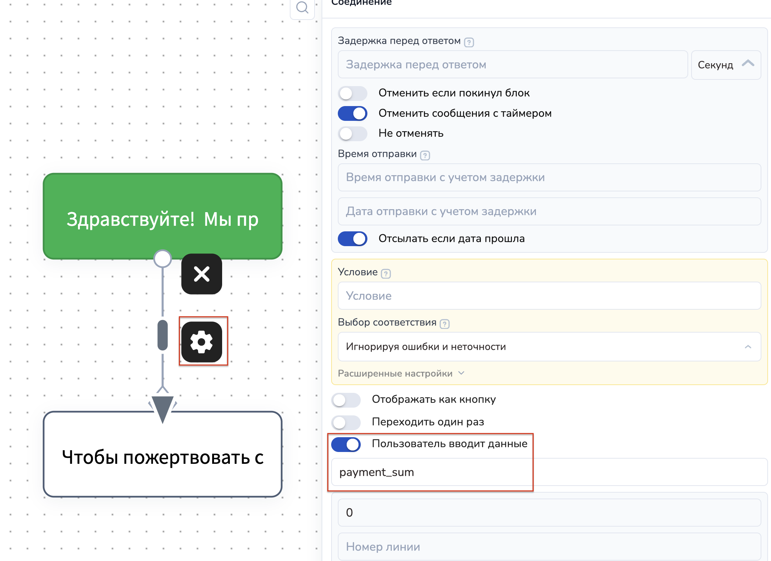Click help icon next to Время отправки
The image size is (771, 561).
[x=425, y=155]
